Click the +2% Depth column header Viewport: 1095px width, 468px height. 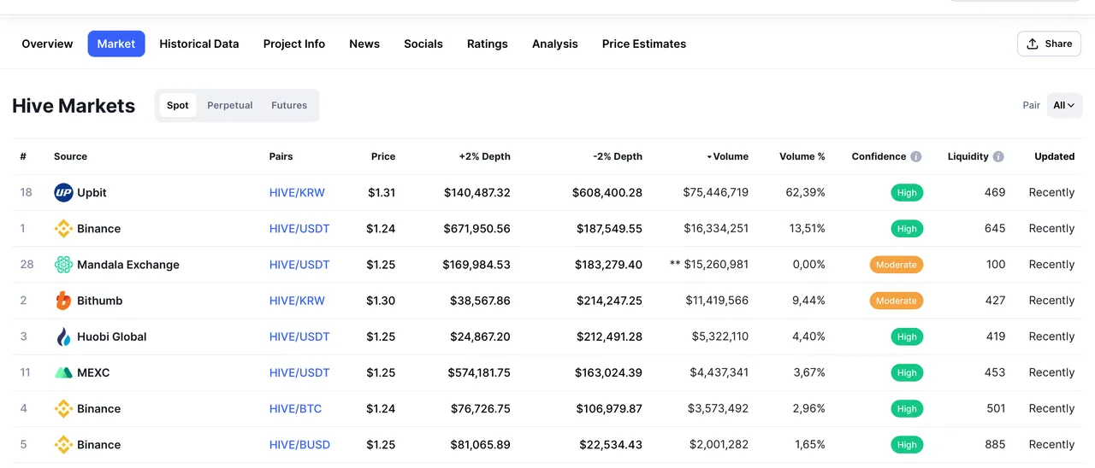tap(485, 157)
